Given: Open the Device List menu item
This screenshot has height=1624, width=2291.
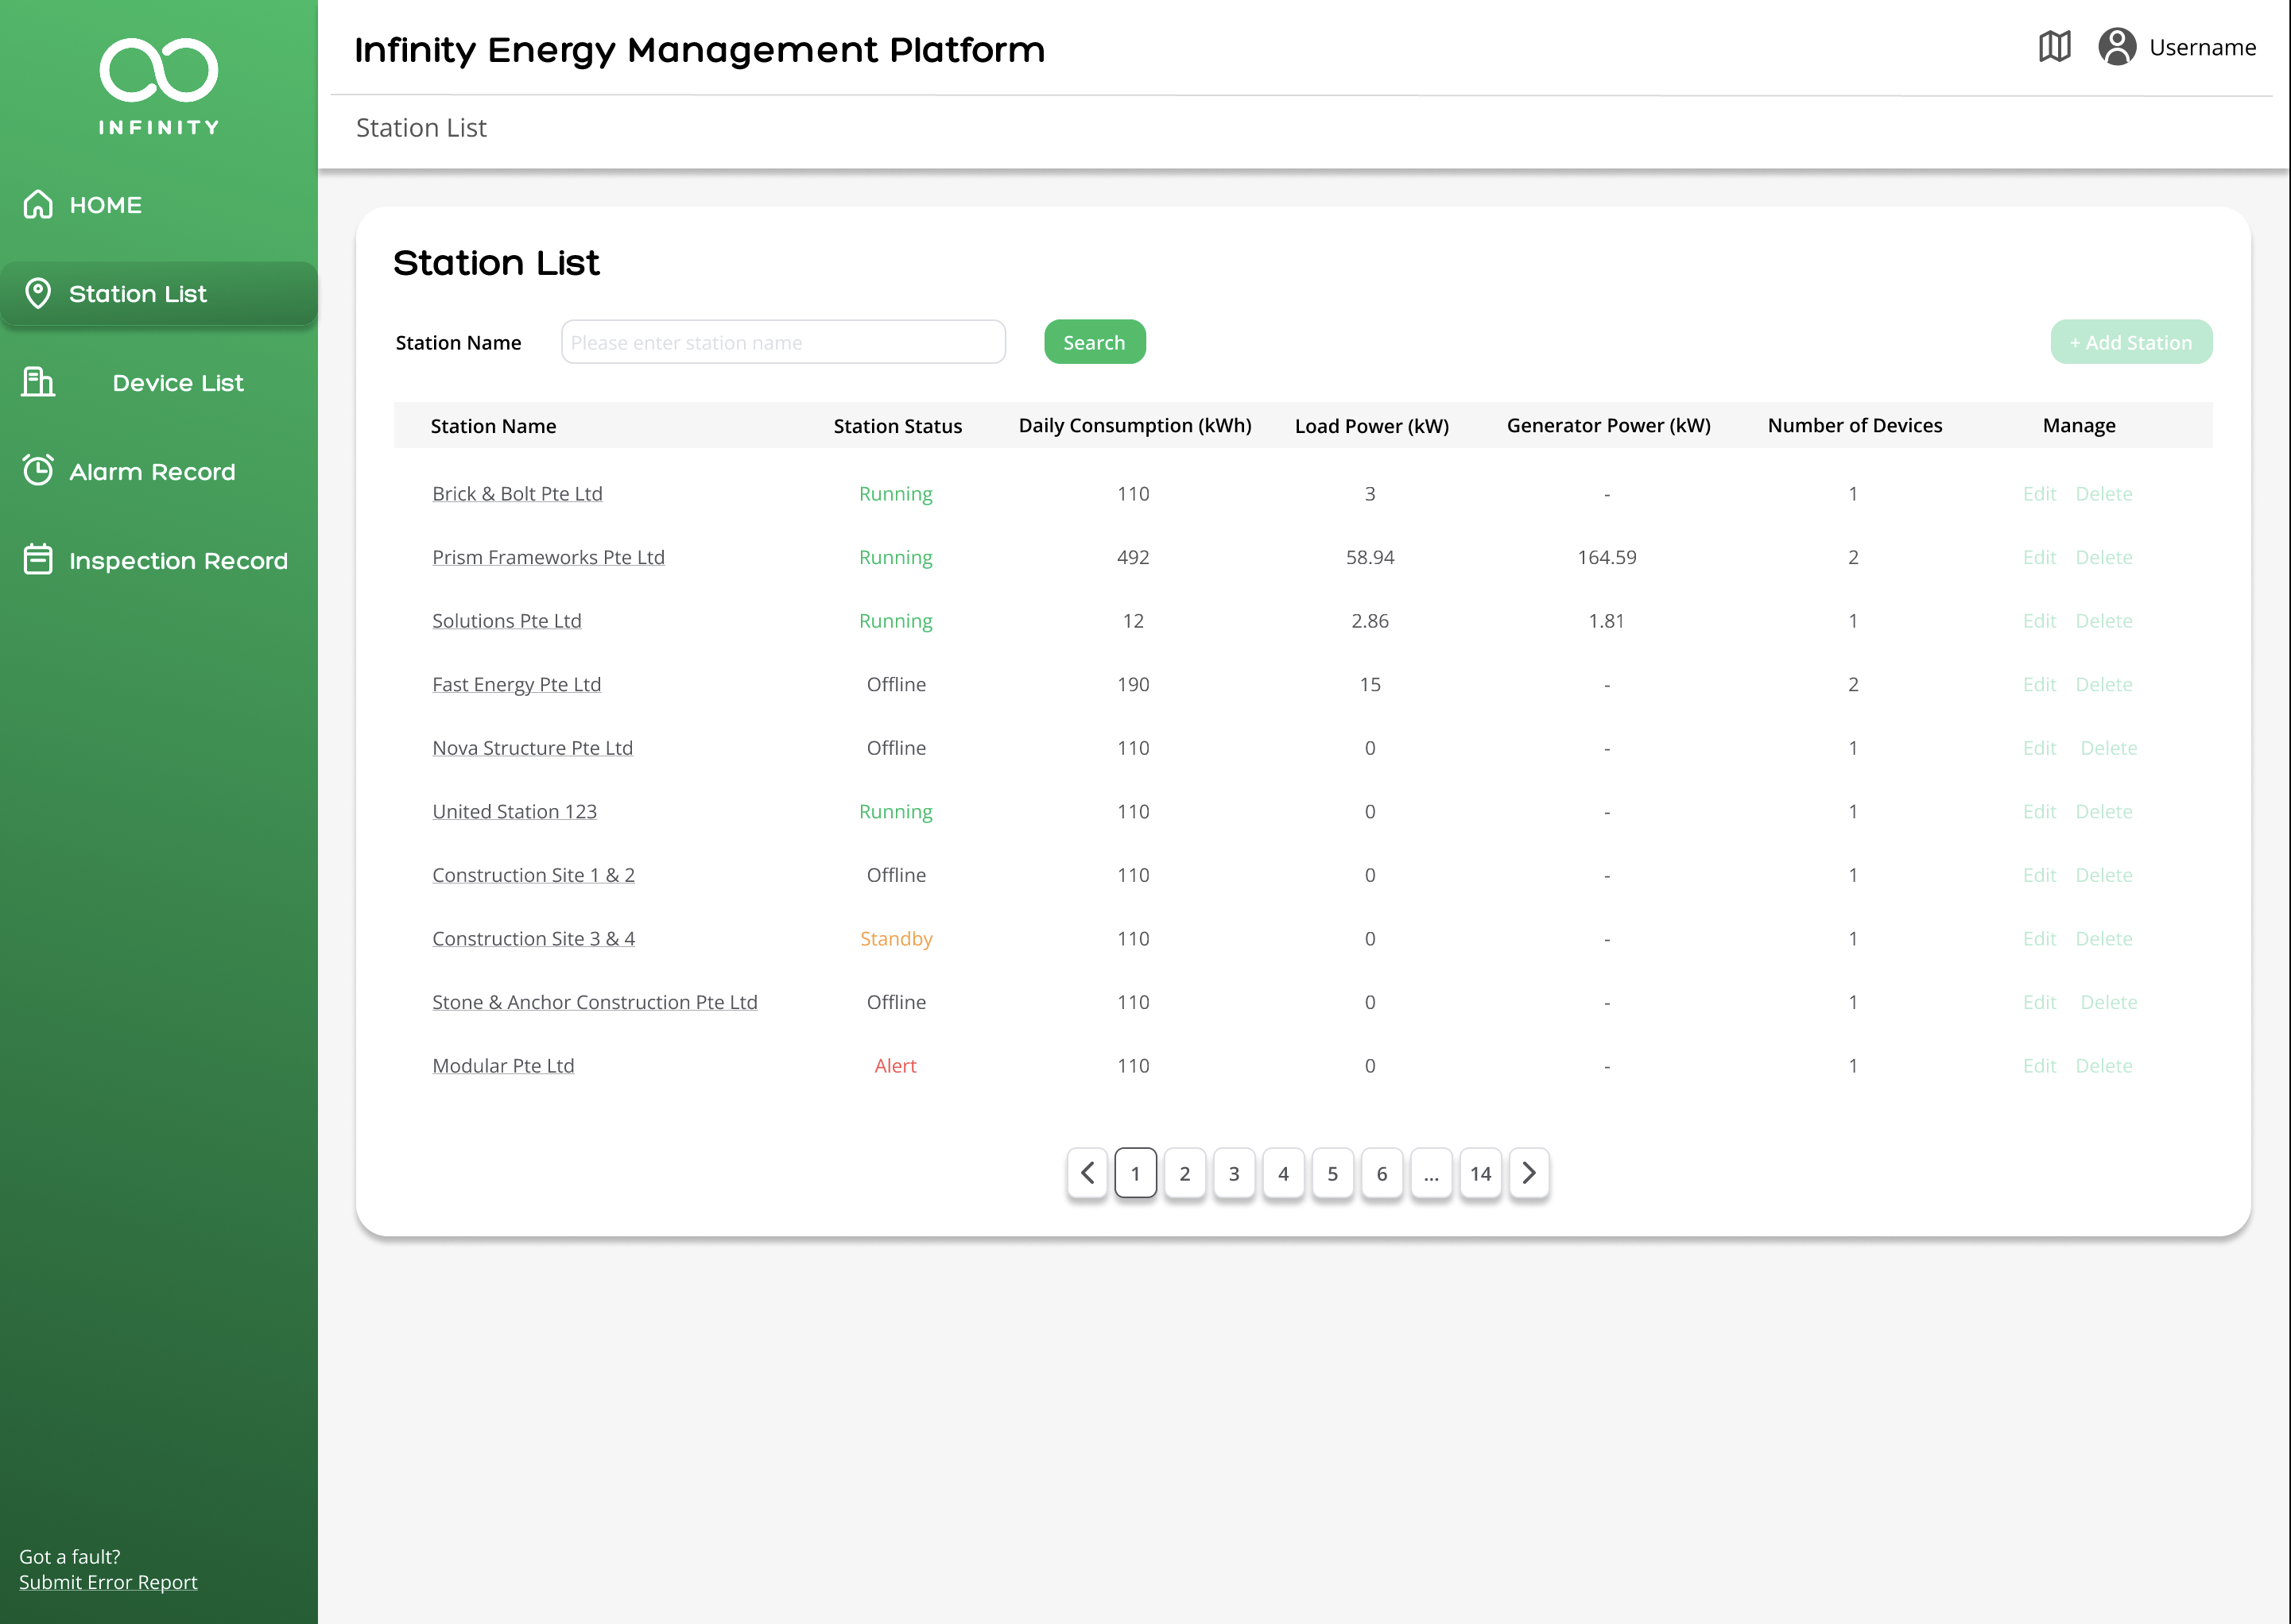Looking at the screenshot, I should tap(178, 383).
